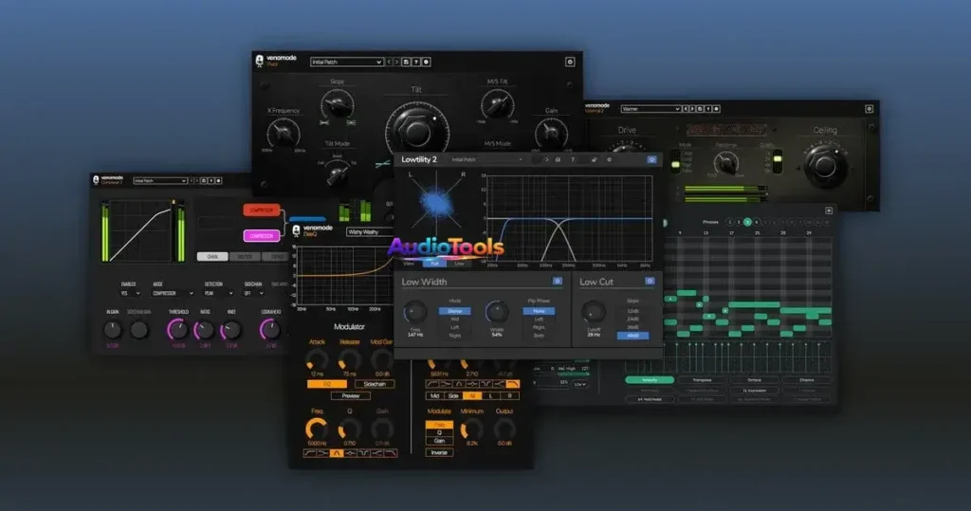Click the Width knob in Low Width section

[497, 312]
